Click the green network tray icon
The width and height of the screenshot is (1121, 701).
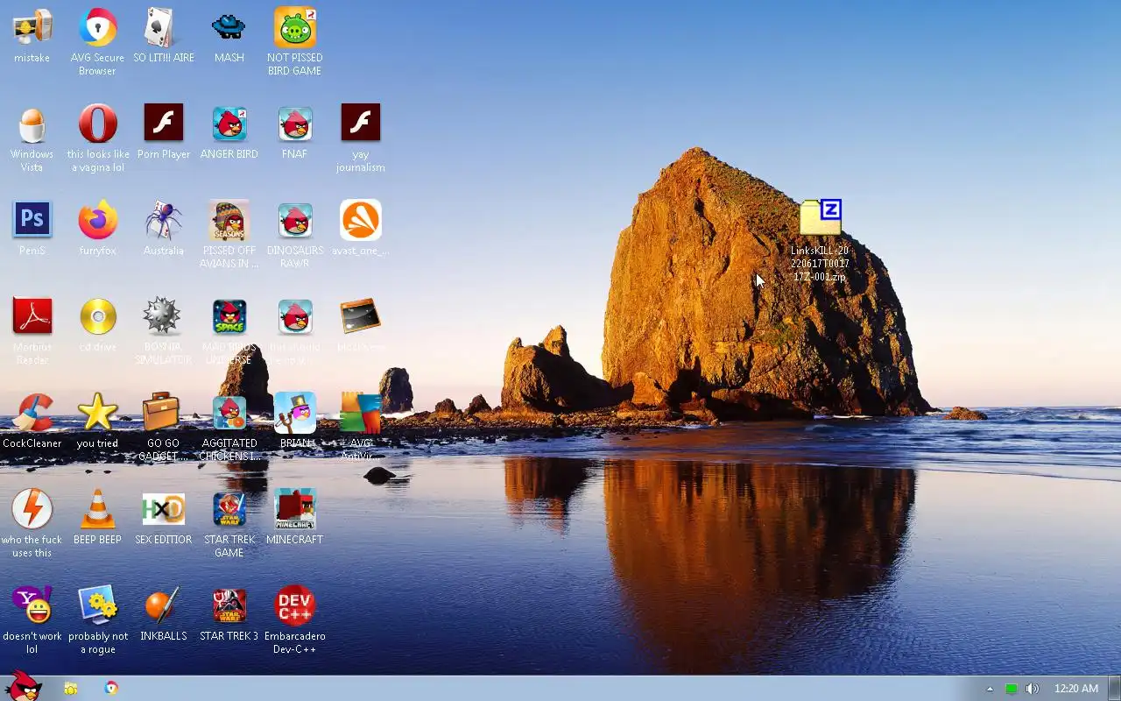(x=1012, y=689)
